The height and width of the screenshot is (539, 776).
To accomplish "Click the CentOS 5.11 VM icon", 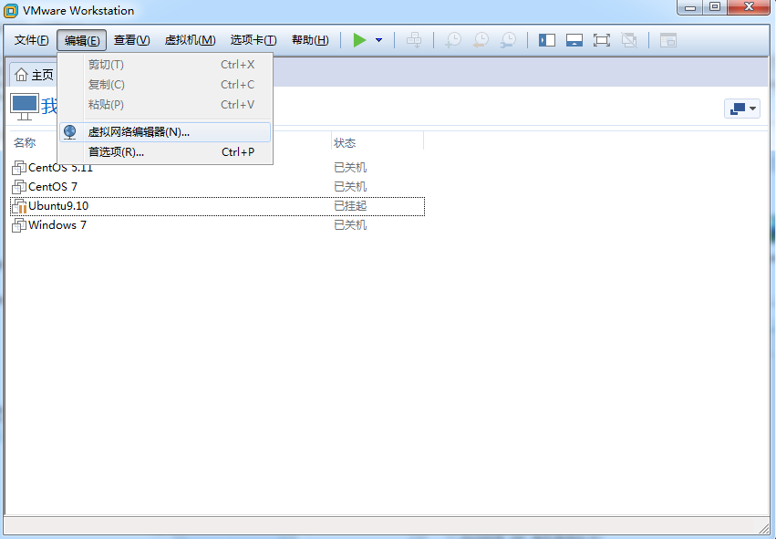I will tap(19, 168).
